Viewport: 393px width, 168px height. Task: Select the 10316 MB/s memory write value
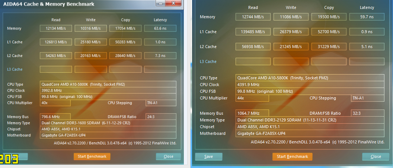(x=90, y=28)
